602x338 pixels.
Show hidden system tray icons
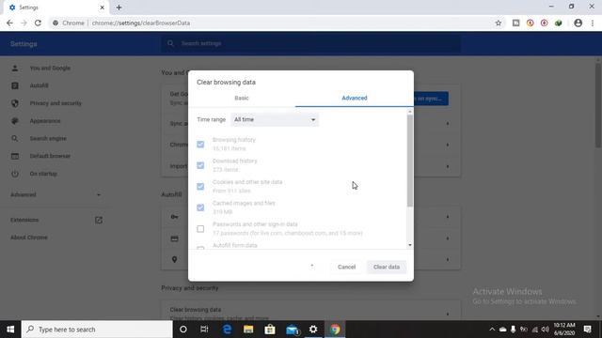pyautogui.click(x=492, y=330)
